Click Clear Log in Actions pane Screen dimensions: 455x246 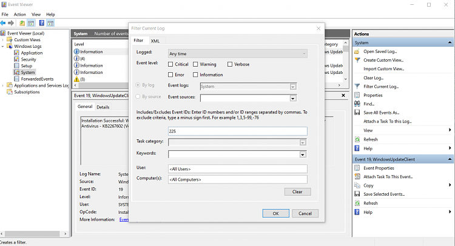click(374, 78)
